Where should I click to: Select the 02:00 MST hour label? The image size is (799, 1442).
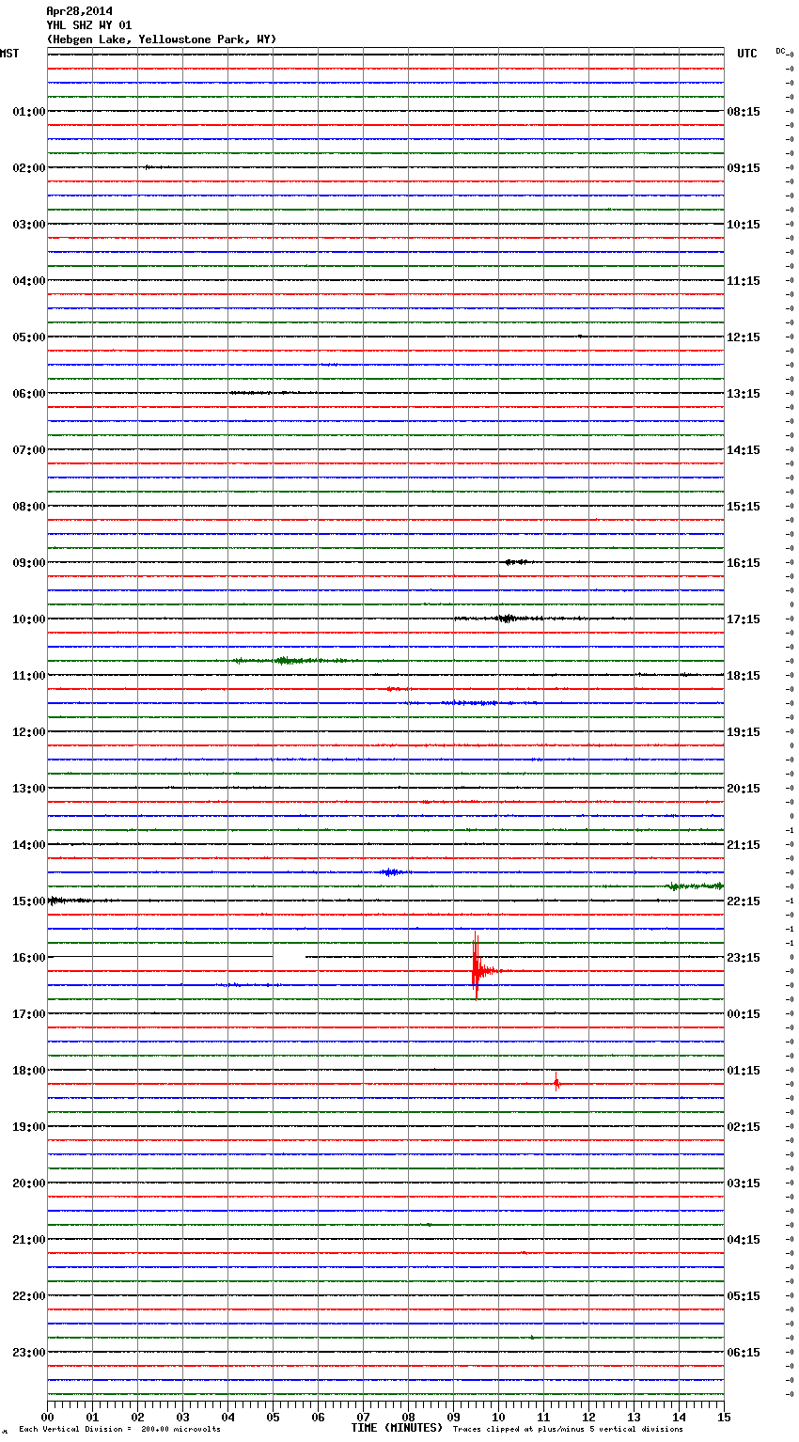click(x=28, y=168)
